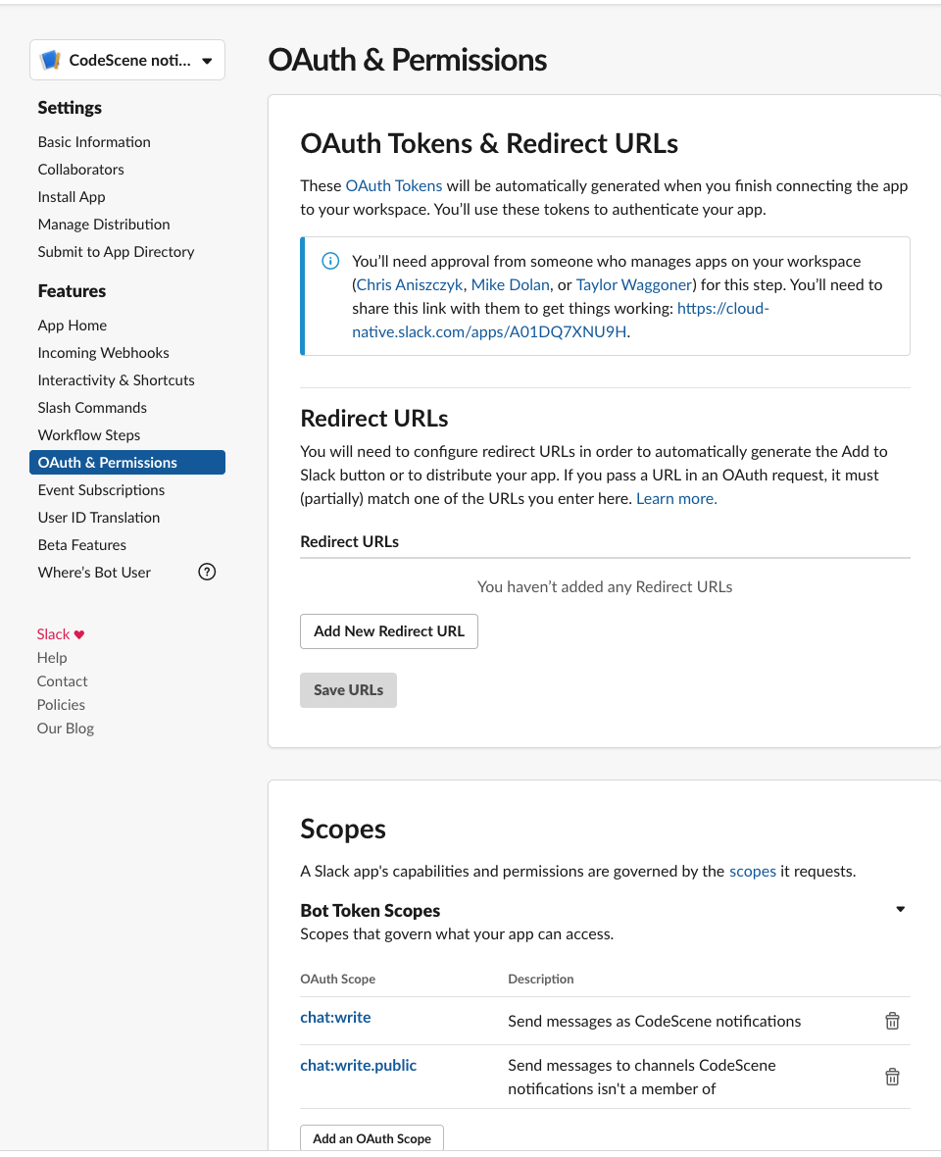Screen dimensions: 941x1157
Task: Click the heart icon next to Slack
Action: (78, 633)
